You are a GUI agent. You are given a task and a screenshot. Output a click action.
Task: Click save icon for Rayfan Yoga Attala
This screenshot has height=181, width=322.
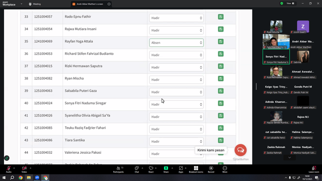221,41
